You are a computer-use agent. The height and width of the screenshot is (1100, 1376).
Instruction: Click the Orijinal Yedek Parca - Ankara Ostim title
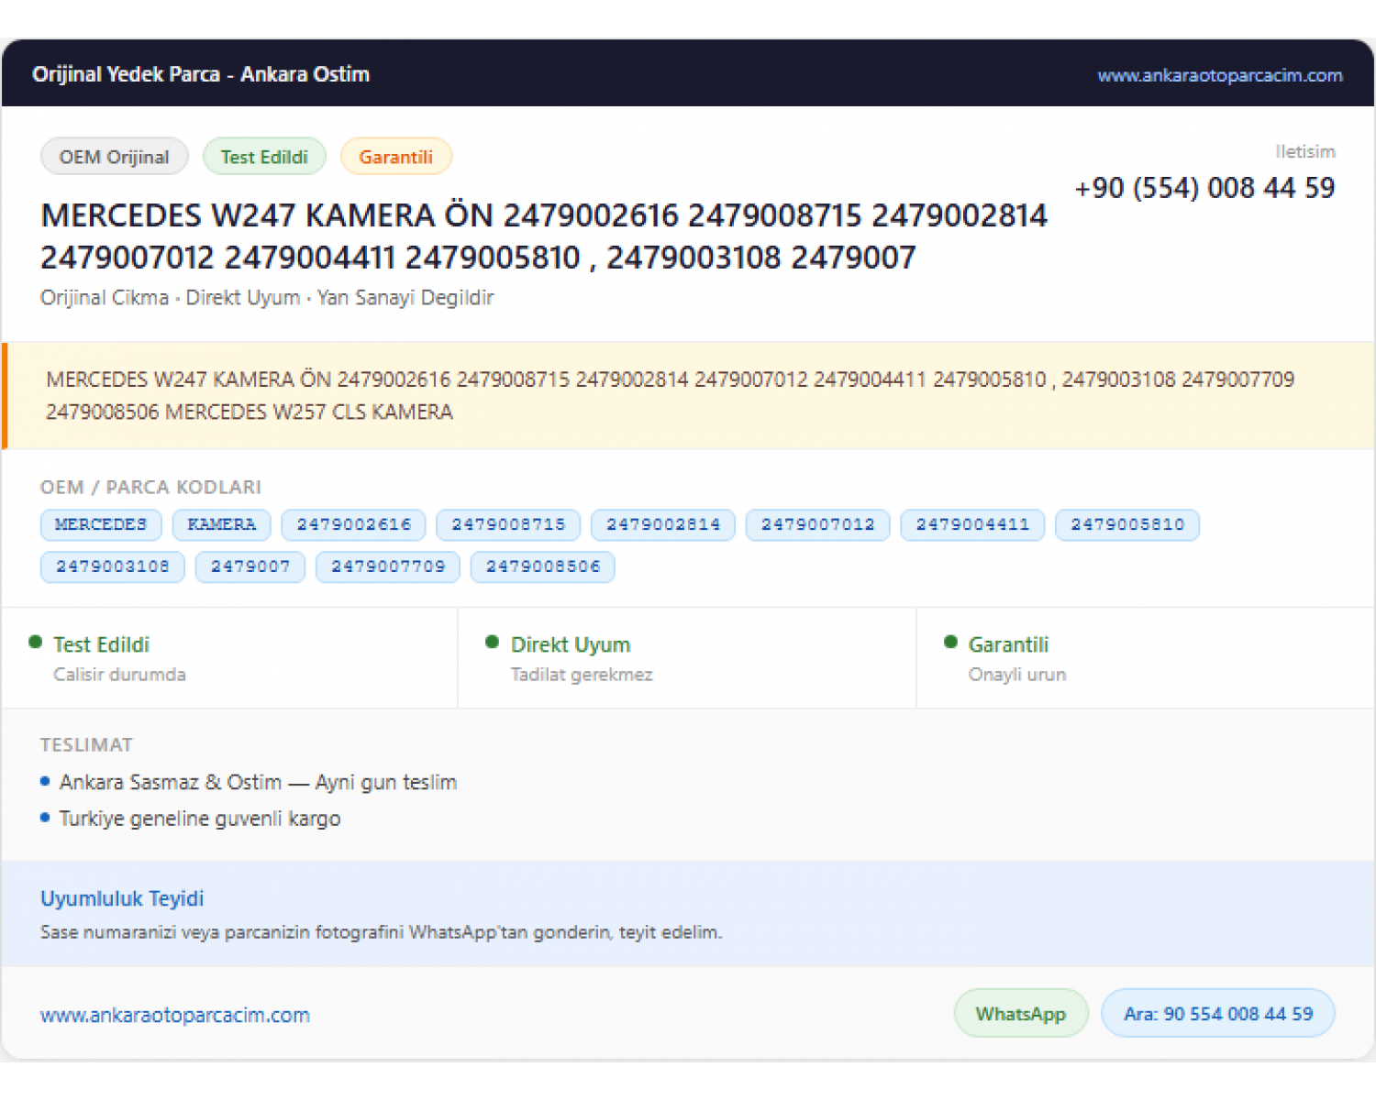201,74
